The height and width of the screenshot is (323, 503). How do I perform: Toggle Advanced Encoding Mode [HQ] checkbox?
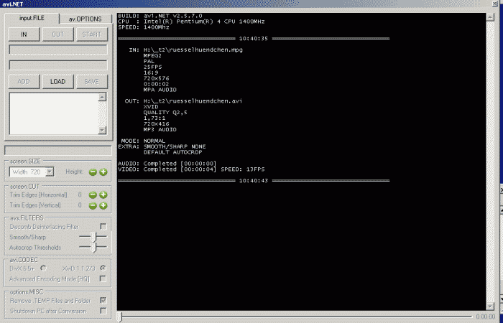tap(103, 278)
